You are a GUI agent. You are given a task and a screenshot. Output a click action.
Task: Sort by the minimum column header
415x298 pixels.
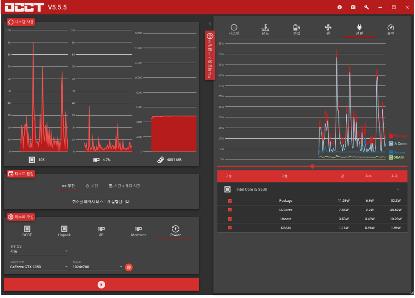click(x=368, y=176)
